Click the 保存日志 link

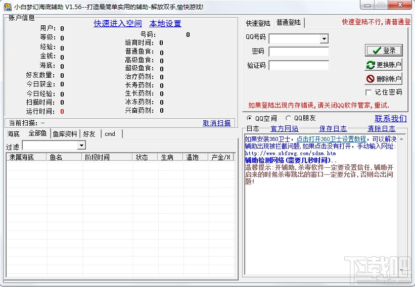(x=333, y=128)
